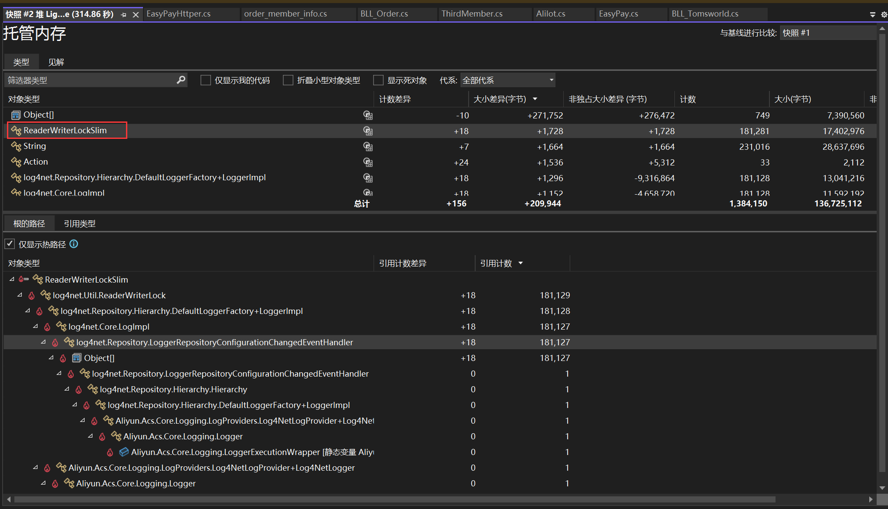Select the Types (类型) tab
The height and width of the screenshot is (509, 888).
[21, 62]
